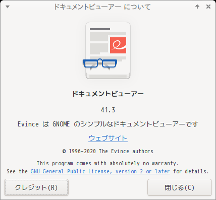Viewport: 216px width, 200px height.
Task: Click the bold ドキュメントビューアー application name
Action: [x=108, y=94]
